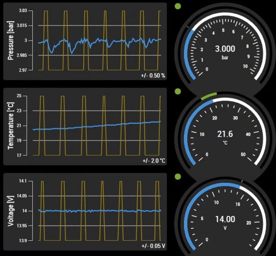Click the green status dot beside the temperature gauge
This screenshot has width=276, height=256.
pyautogui.click(x=178, y=92)
